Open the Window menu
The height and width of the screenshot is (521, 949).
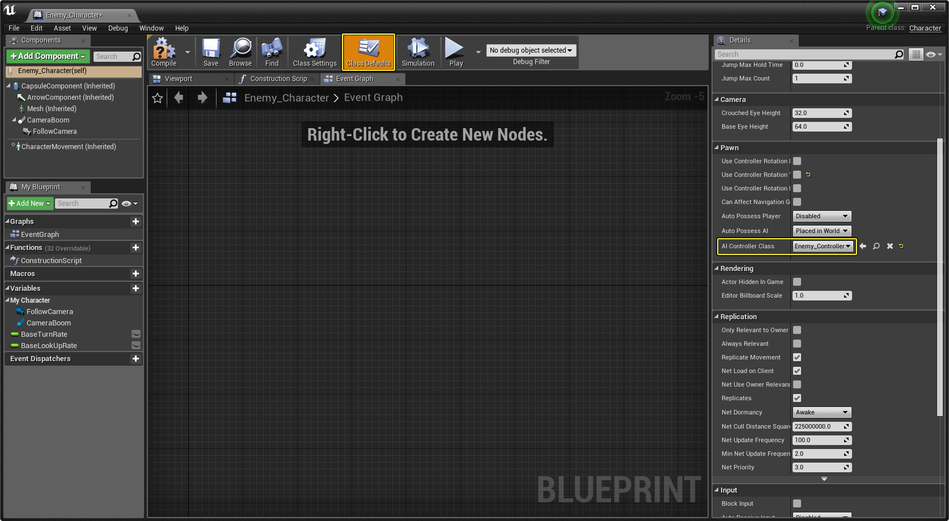click(151, 28)
